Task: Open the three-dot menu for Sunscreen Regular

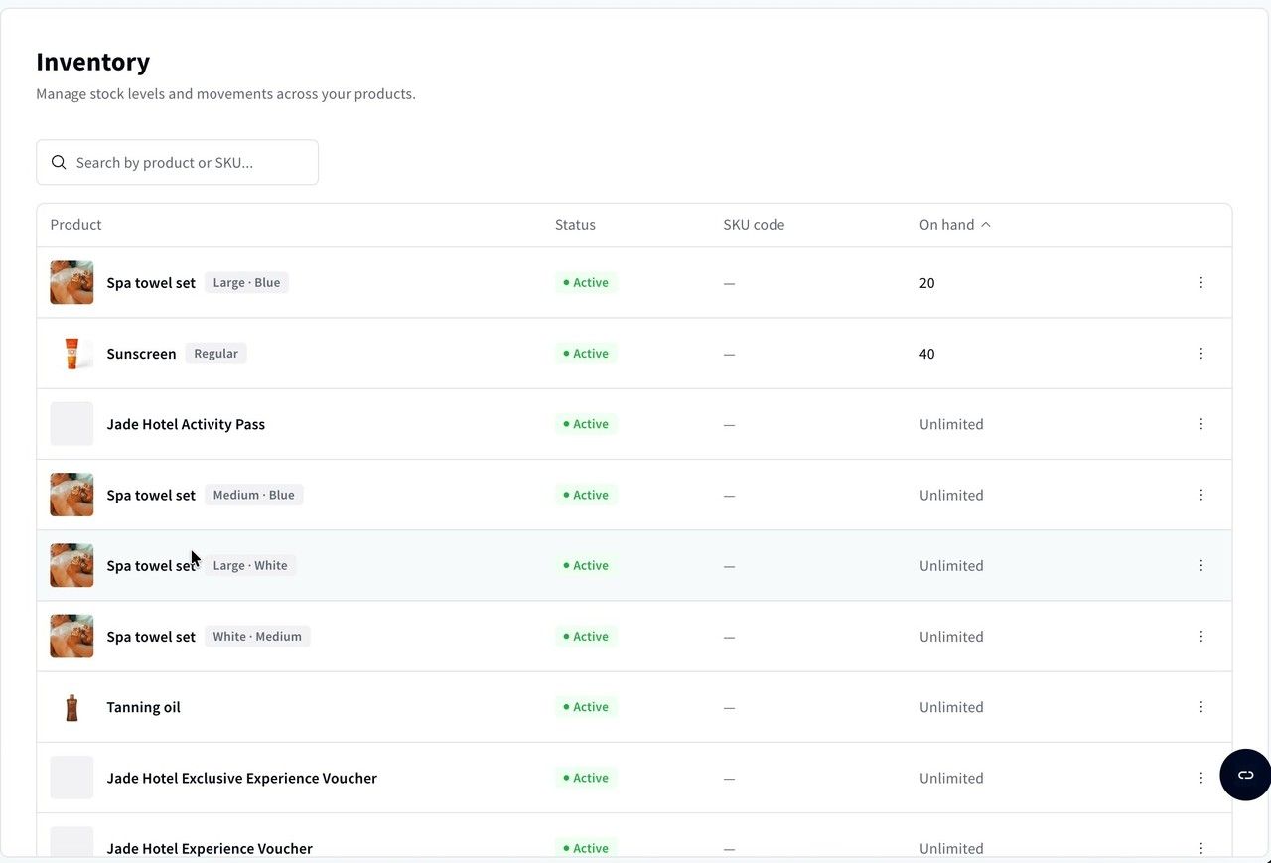Action: 1200,354
